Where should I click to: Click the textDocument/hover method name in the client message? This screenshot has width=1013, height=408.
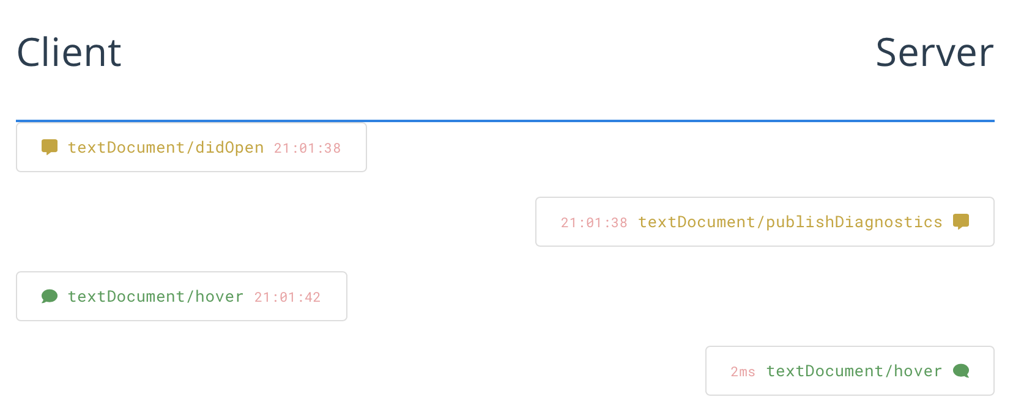(155, 296)
